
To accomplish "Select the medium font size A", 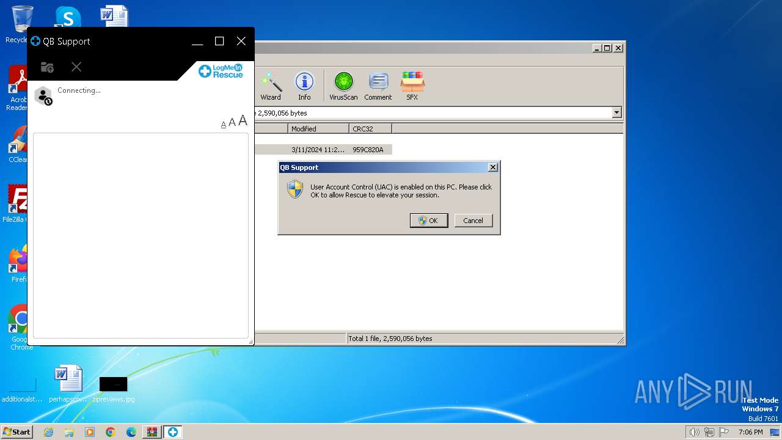I will click(x=232, y=122).
